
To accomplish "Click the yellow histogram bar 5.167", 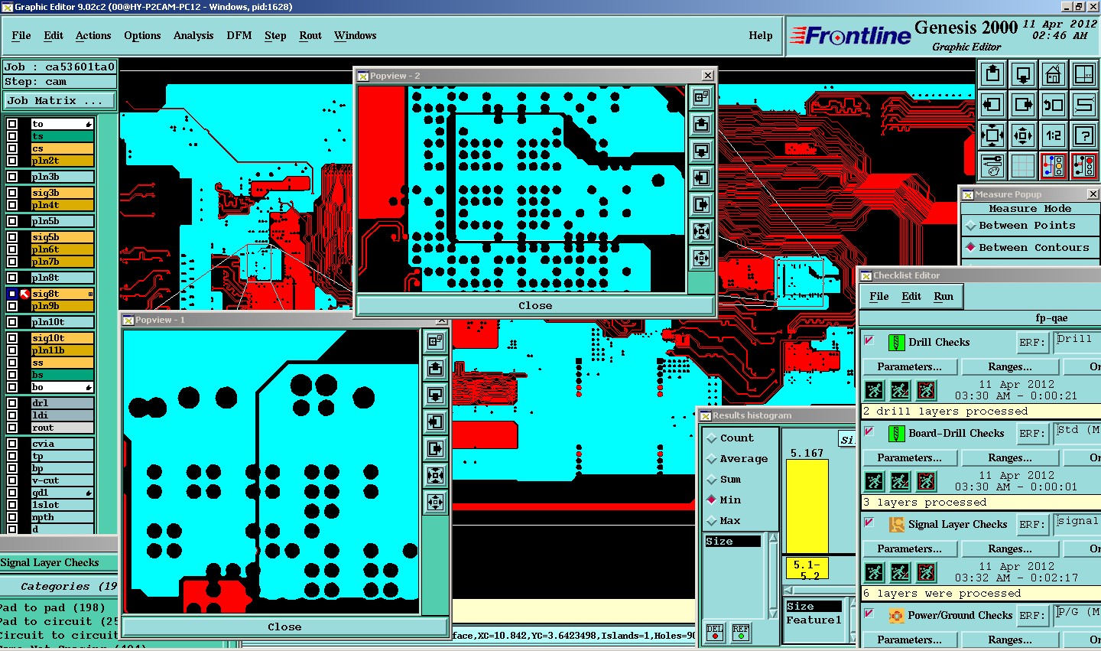I will (x=807, y=506).
